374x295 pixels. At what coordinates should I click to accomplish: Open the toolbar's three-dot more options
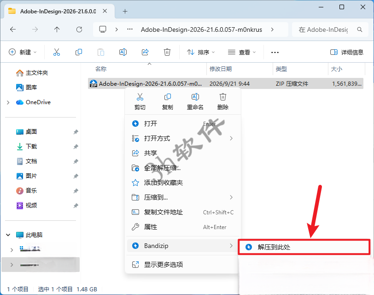(x=275, y=52)
